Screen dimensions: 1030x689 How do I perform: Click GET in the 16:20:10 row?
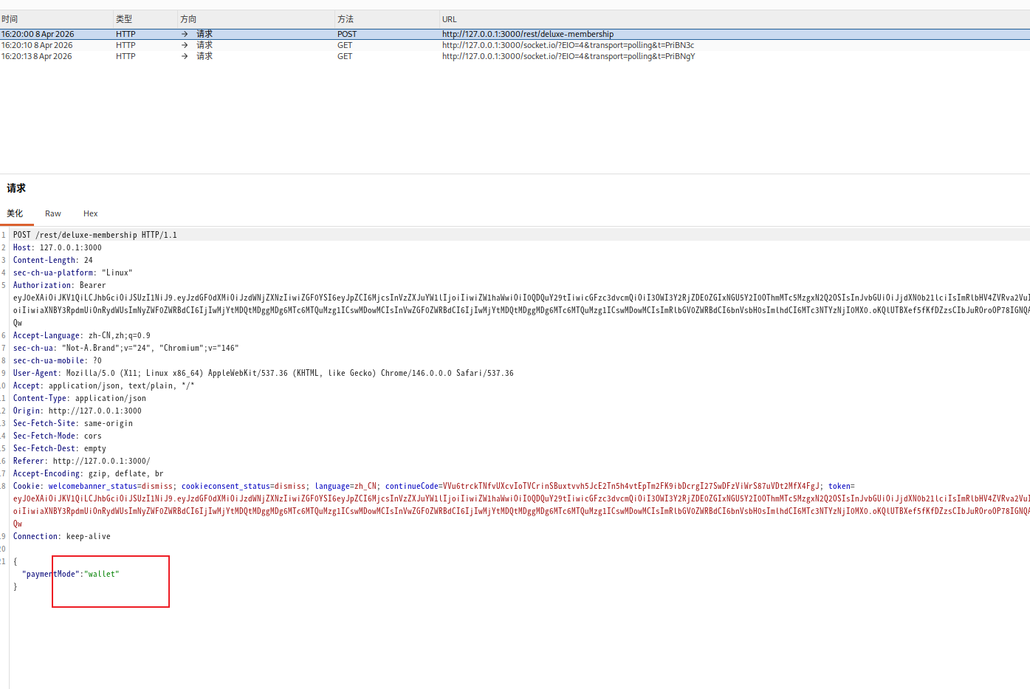click(x=345, y=45)
